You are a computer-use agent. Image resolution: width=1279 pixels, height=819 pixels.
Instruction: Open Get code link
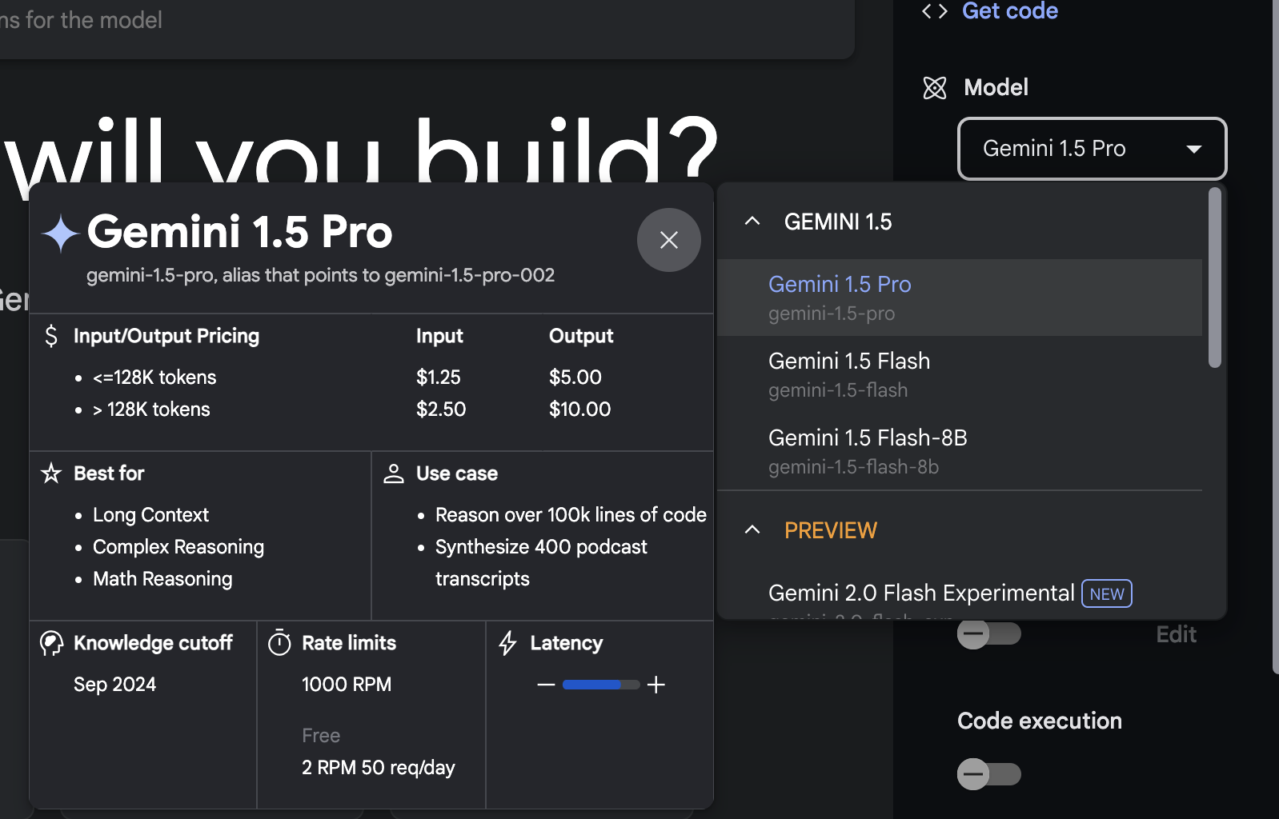tap(1010, 11)
